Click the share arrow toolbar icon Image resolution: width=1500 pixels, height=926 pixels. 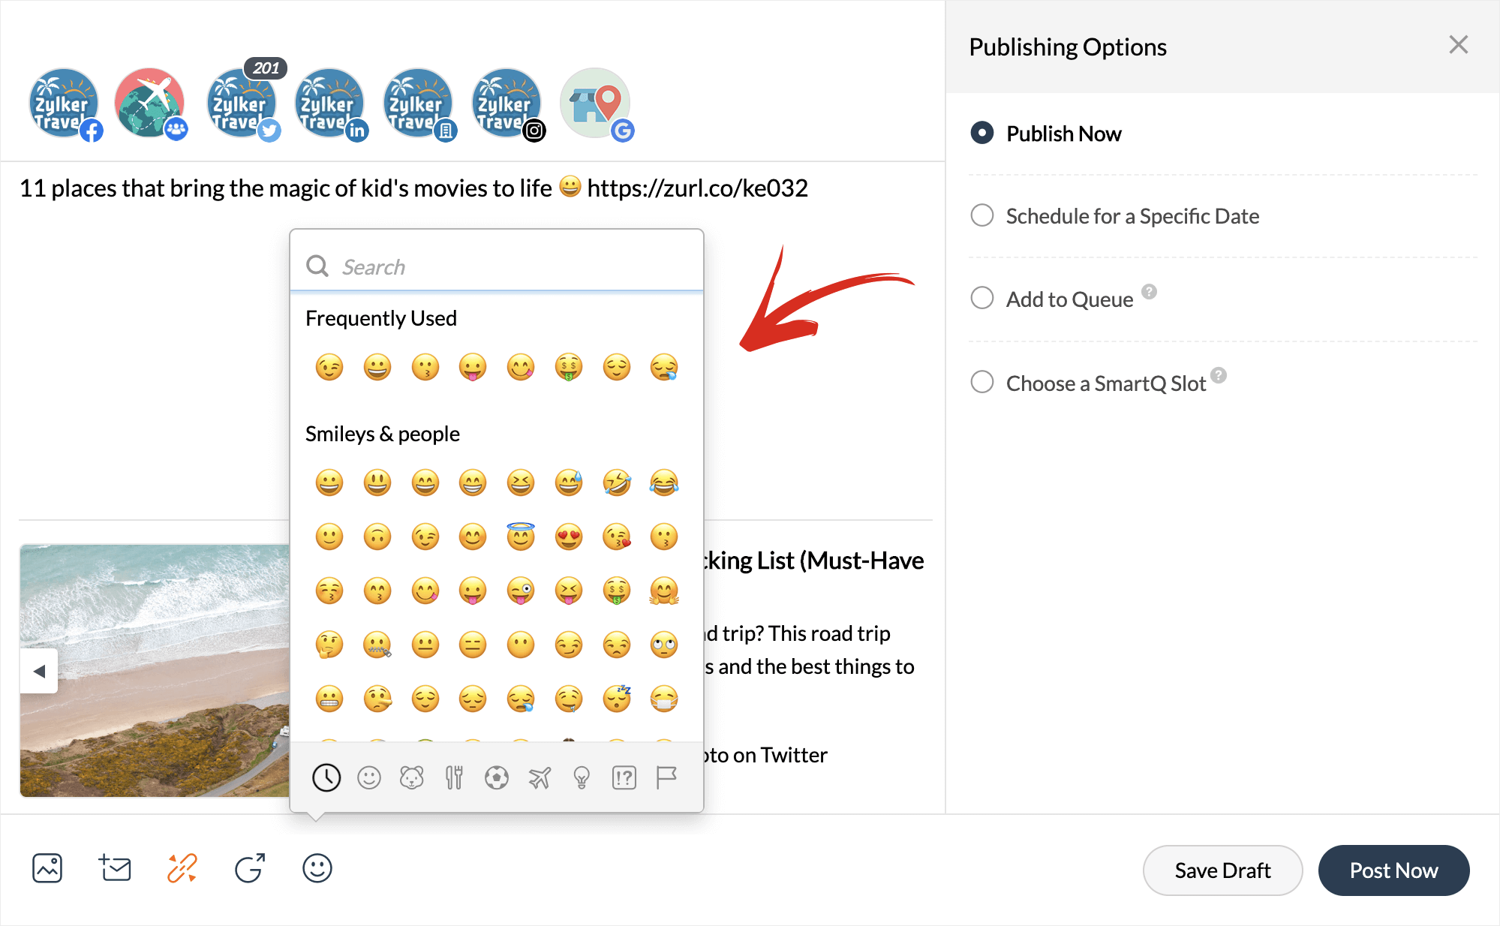pyautogui.click(x=249, y=868)
